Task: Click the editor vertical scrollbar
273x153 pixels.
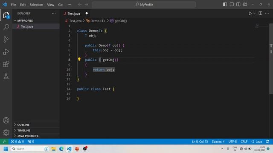Action: [x=271, y=59]
